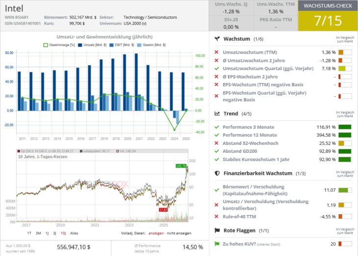
Task: Click the 556.947,10 $ result value
Action: tap(74, 247)
